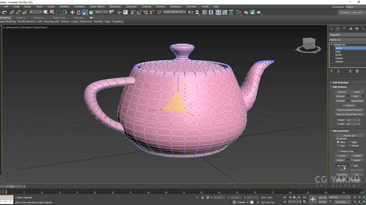Viewport: 366px width, 205px height.
Task: Select the Polygon sub-object level
Action: click(x=339, y=58)
